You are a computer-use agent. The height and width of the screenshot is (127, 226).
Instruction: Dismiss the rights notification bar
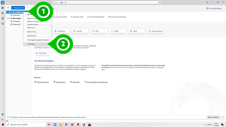(223, 117)
